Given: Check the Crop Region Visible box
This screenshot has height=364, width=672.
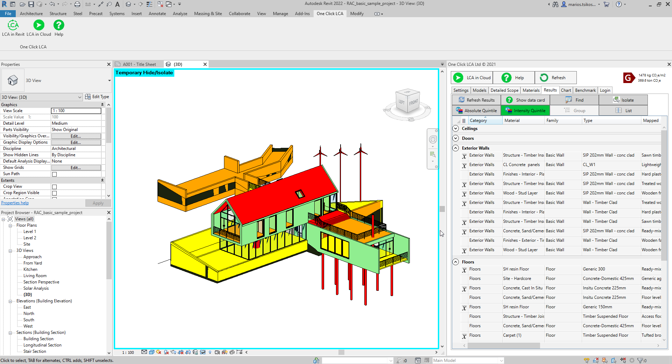Looking at the screenshot, I should pyautogui.click(x=54, y=193).
